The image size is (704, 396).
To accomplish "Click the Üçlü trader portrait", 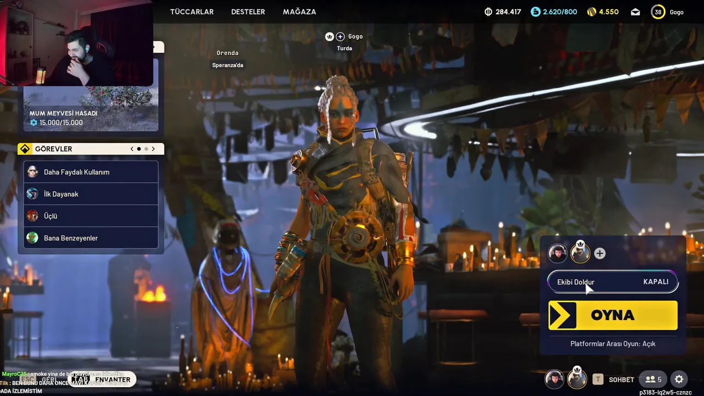I will pyautogui.click(x=32, y=216).
